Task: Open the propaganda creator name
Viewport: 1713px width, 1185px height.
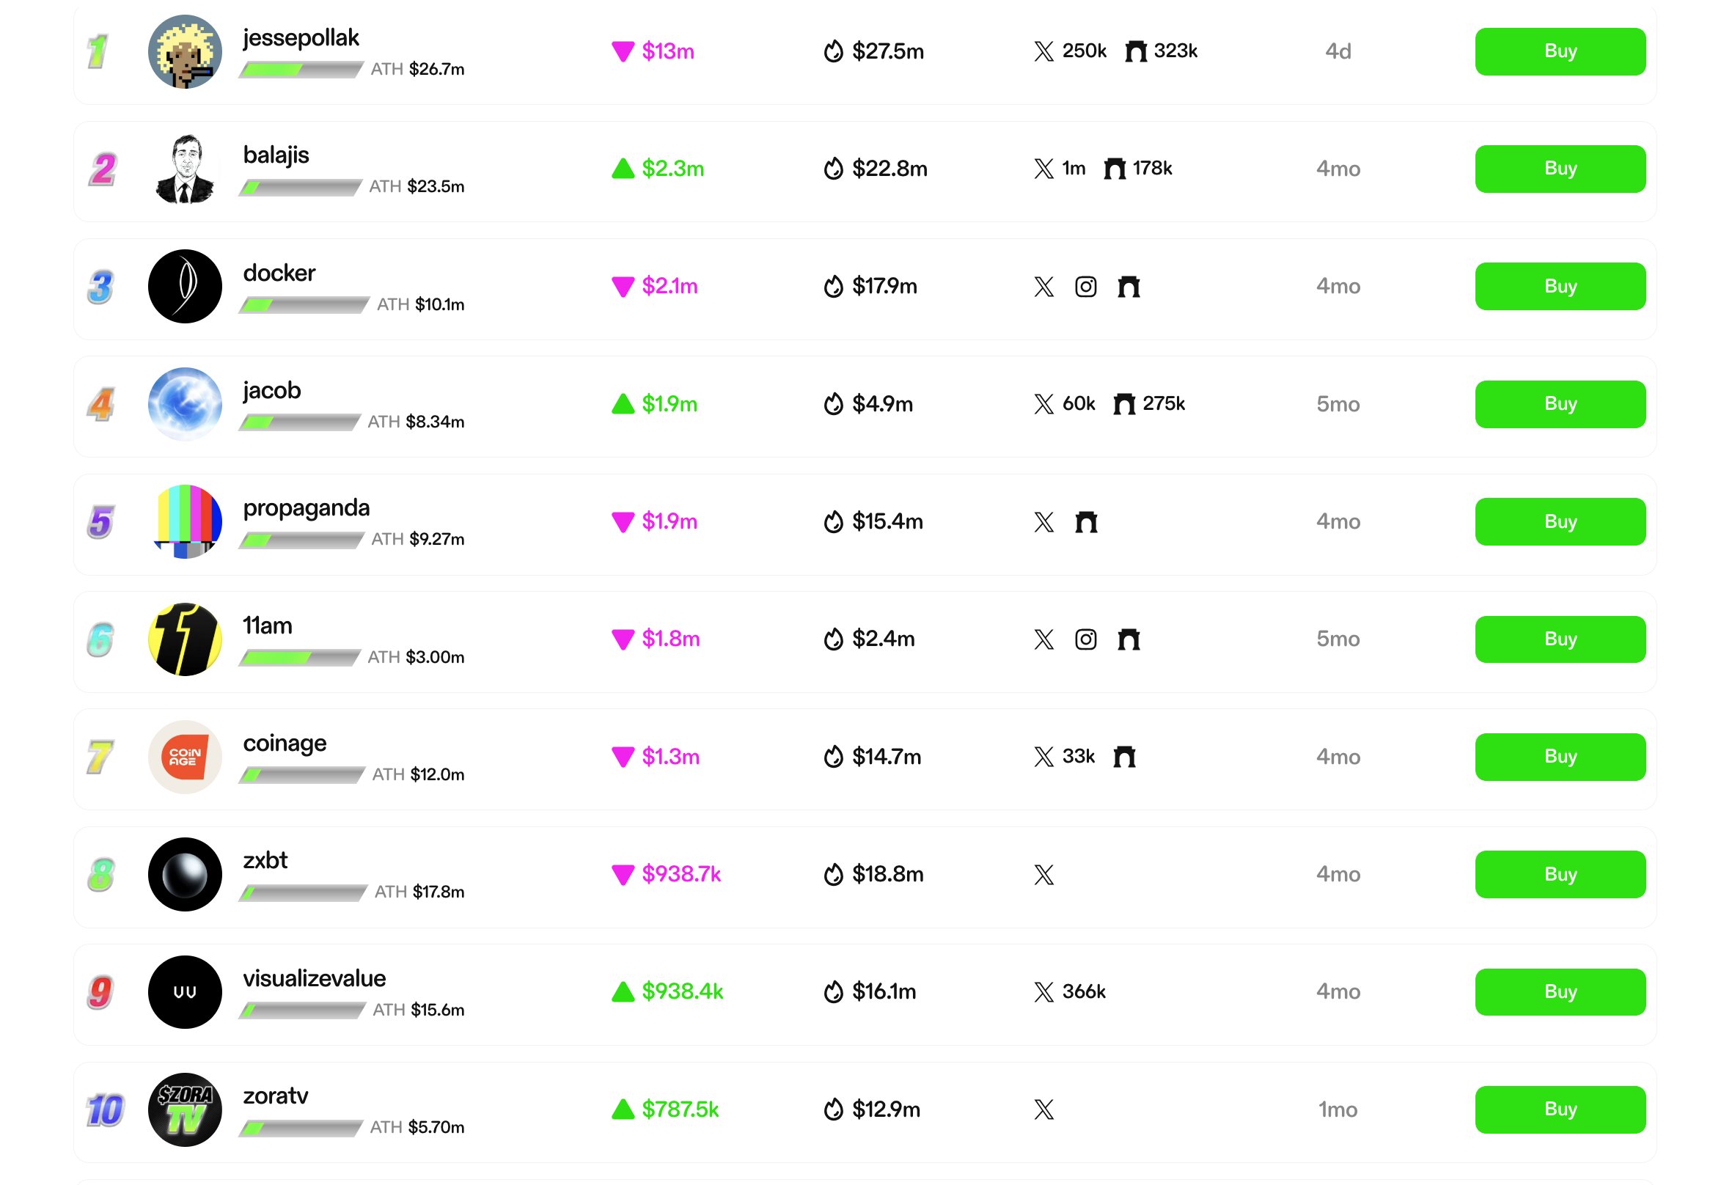Action: pyautogui.click(x=306, y=508)
